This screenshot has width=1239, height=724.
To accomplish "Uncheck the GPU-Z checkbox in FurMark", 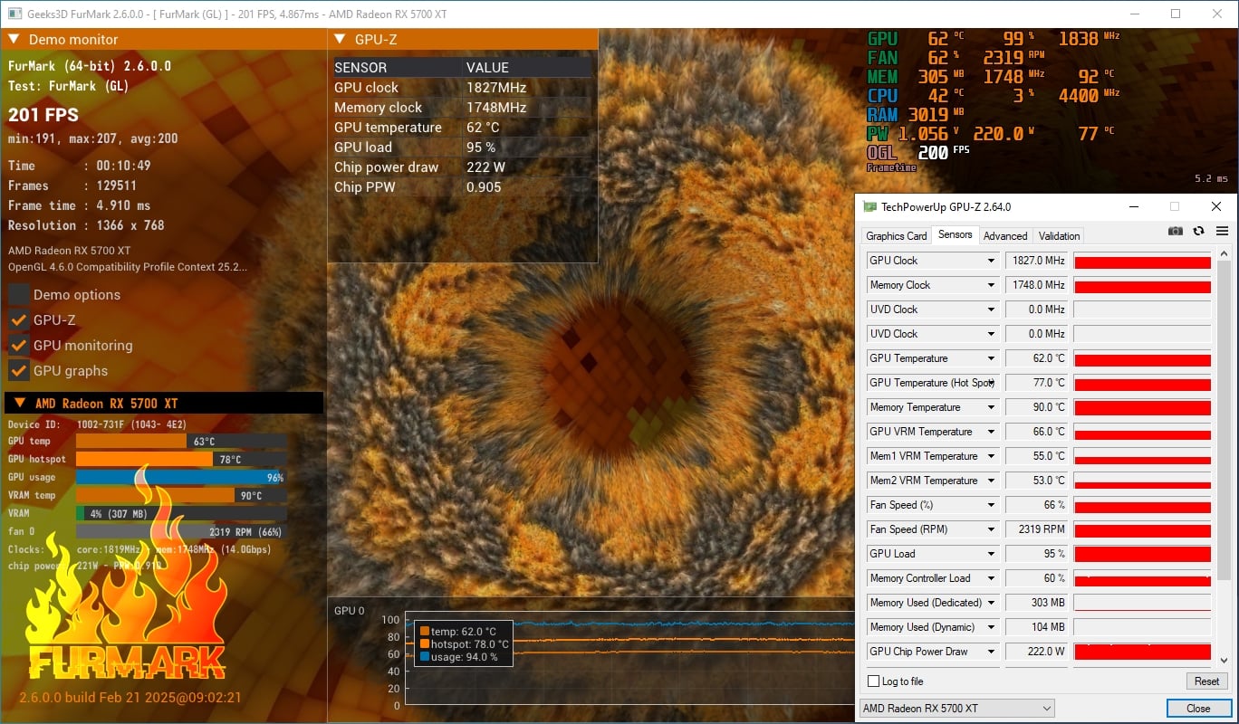I will coord(18,319).
